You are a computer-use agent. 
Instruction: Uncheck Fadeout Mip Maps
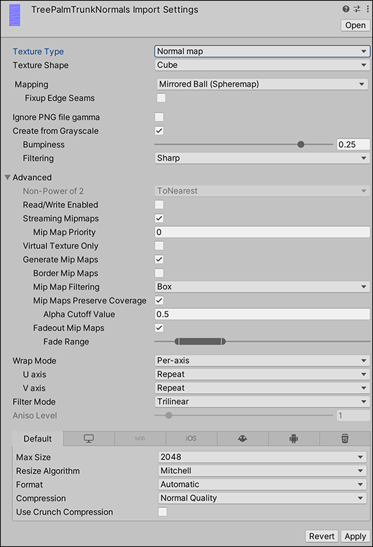tap(159, 328)
